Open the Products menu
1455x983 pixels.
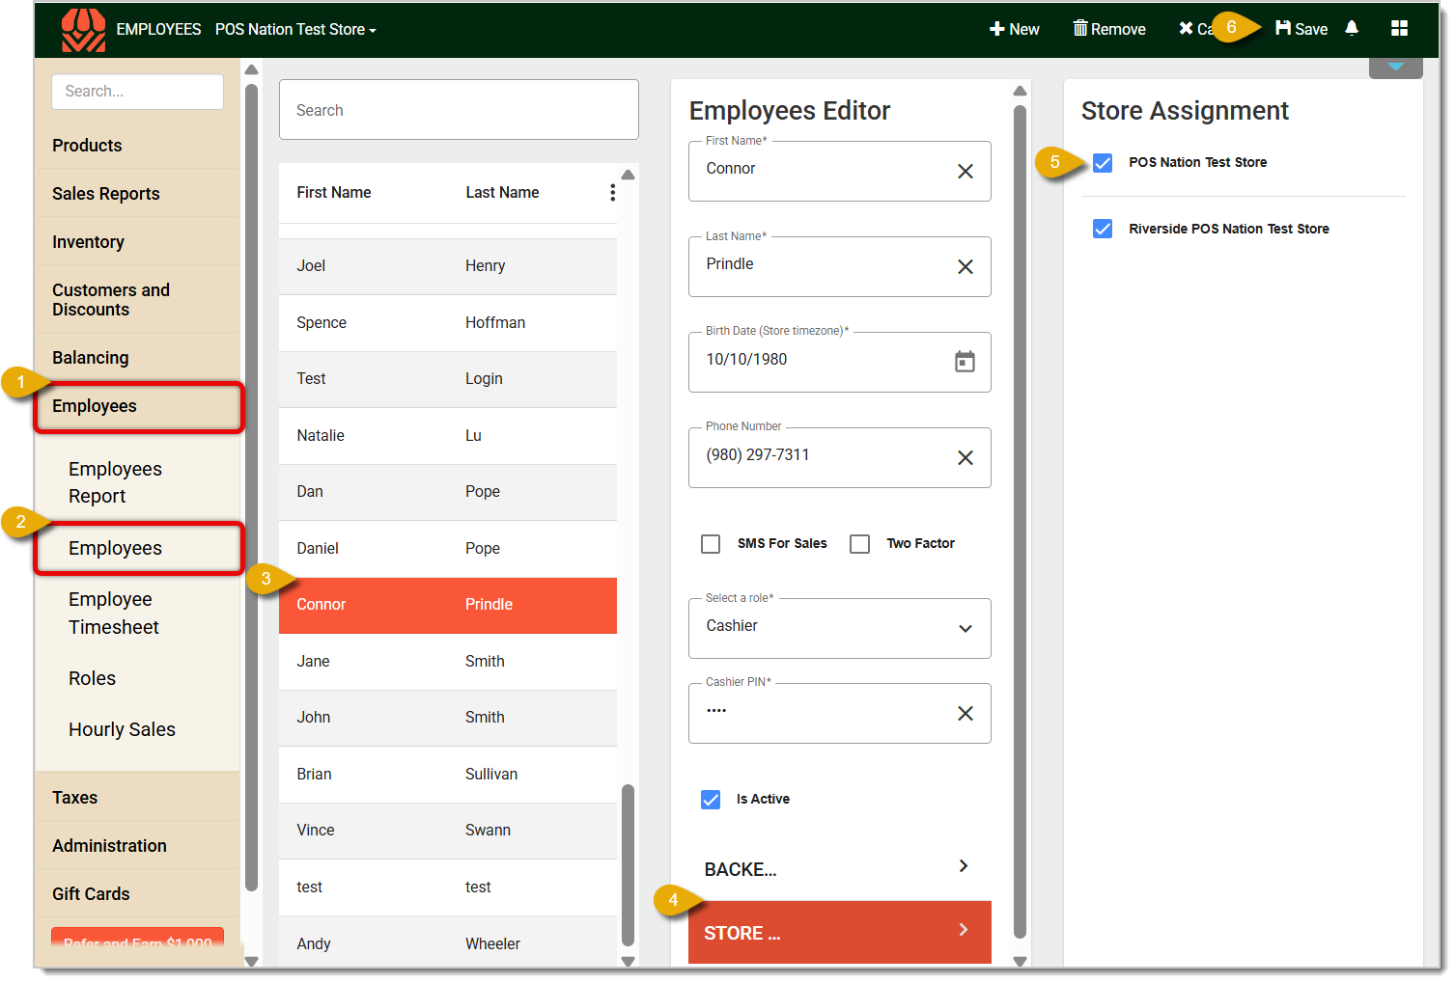137,146
